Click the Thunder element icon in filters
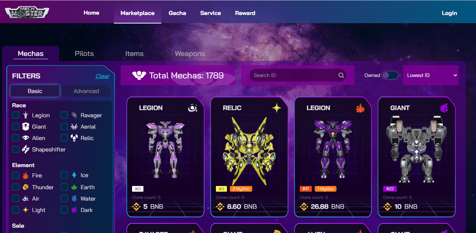This screenshot has height=233, width=476. (x=26, y=187)
